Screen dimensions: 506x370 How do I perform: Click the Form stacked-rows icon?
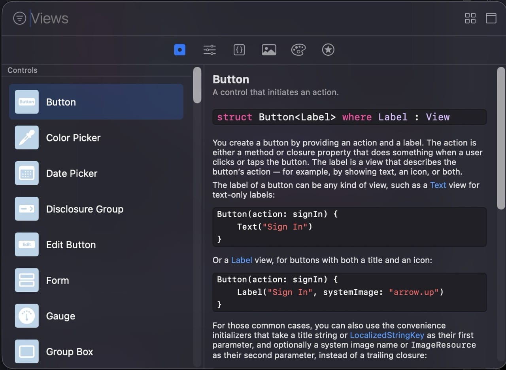(27, 280)
